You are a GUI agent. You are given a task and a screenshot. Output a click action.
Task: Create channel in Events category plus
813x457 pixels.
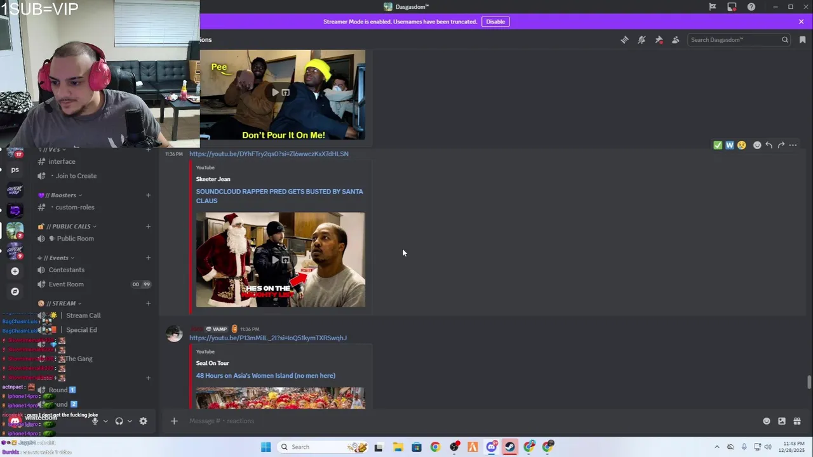click(148, 258)
